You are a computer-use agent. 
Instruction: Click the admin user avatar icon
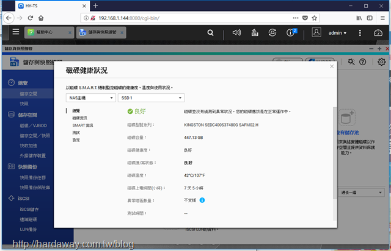coord(316,32)
